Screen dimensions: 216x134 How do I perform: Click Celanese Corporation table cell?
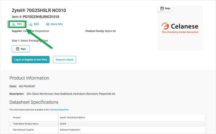(70, 130)
